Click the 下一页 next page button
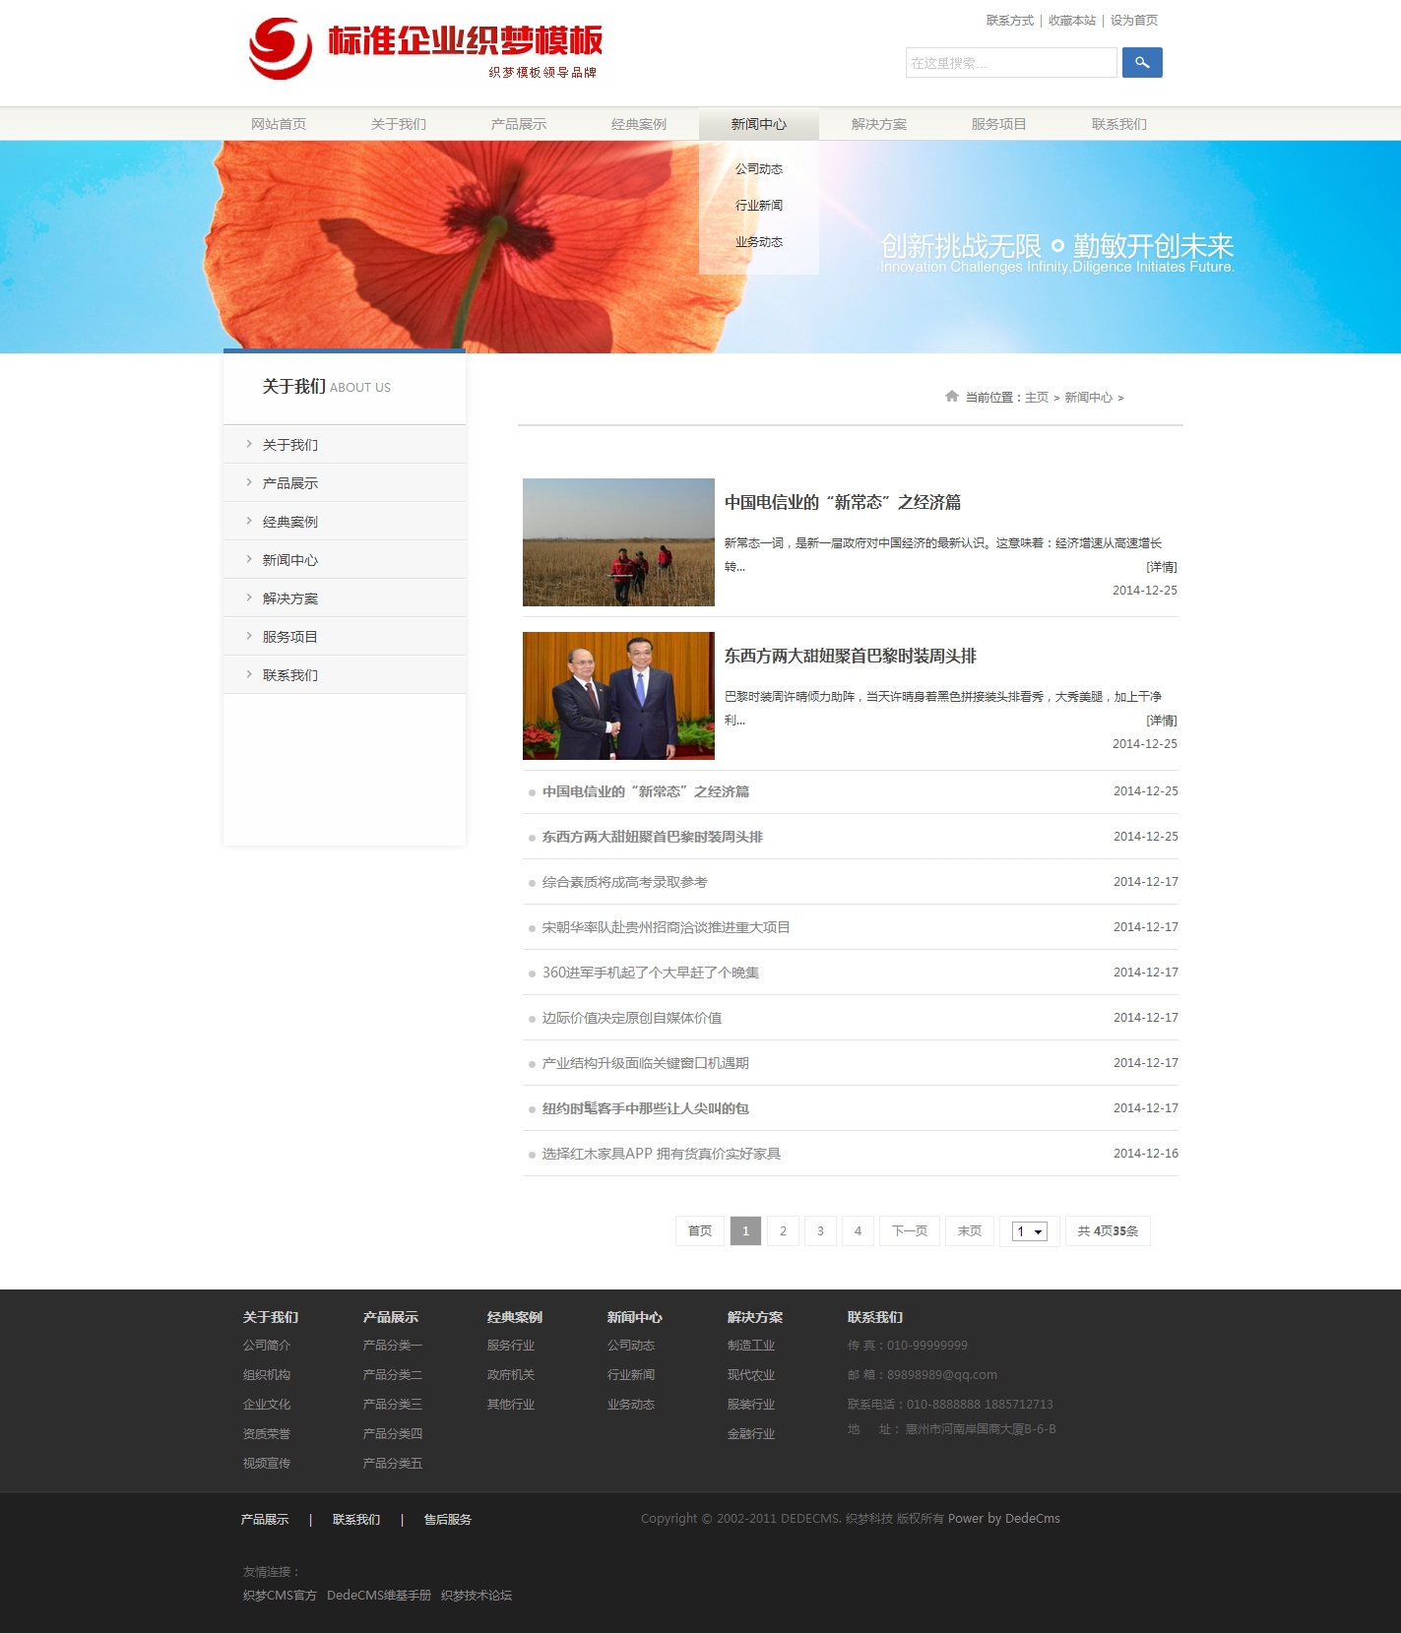1401x1634 pixels. click(x=909, y=1231)
